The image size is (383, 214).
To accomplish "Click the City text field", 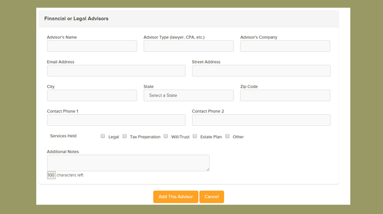I will click(92, 95).
